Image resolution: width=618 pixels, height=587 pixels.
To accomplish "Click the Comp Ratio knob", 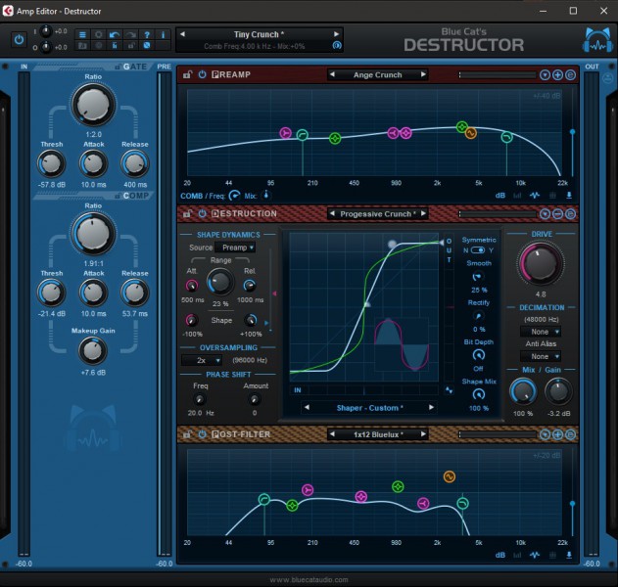I will point(93,234).
